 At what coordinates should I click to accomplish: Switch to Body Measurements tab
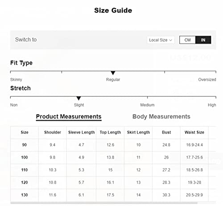click(x=161, y=116)
